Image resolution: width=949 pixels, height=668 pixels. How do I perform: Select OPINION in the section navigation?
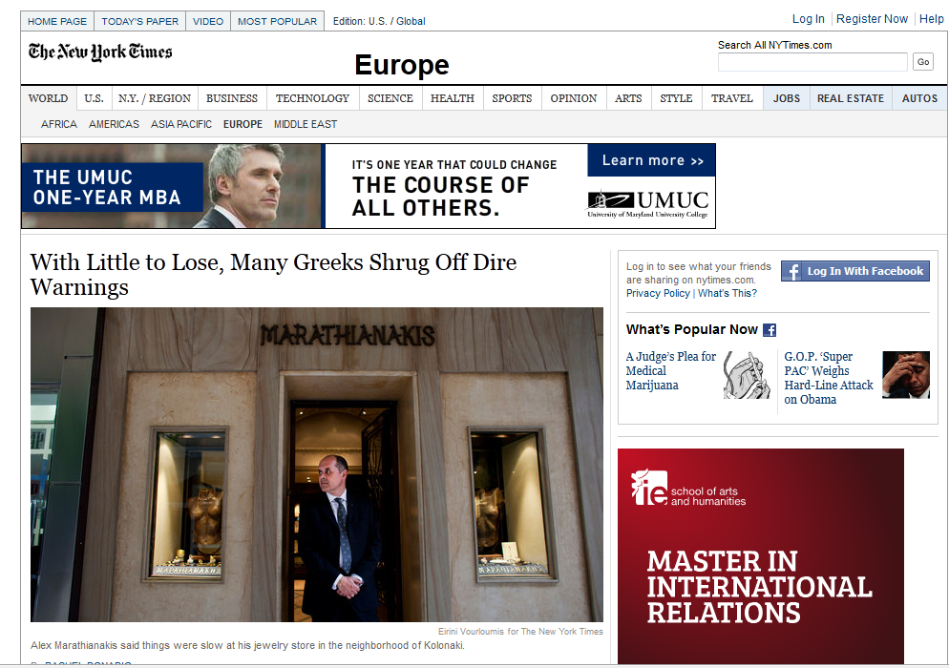(x=573, y=98)
